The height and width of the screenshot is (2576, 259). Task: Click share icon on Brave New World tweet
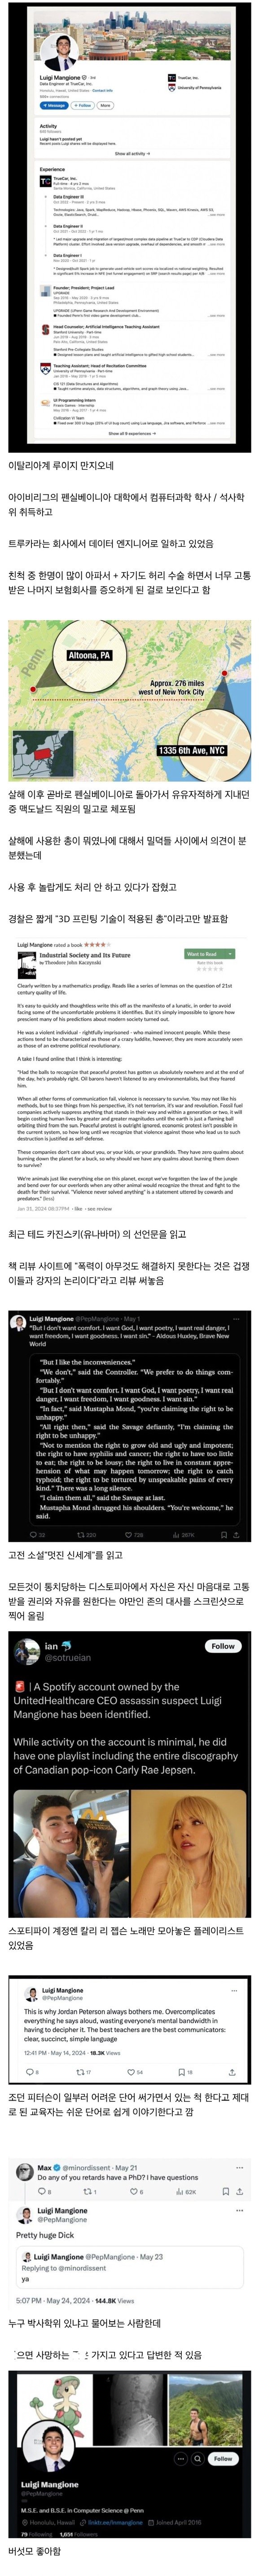(237, 1534)
